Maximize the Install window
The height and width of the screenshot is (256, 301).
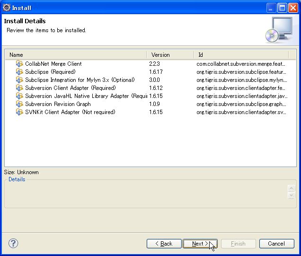(282, 8)
